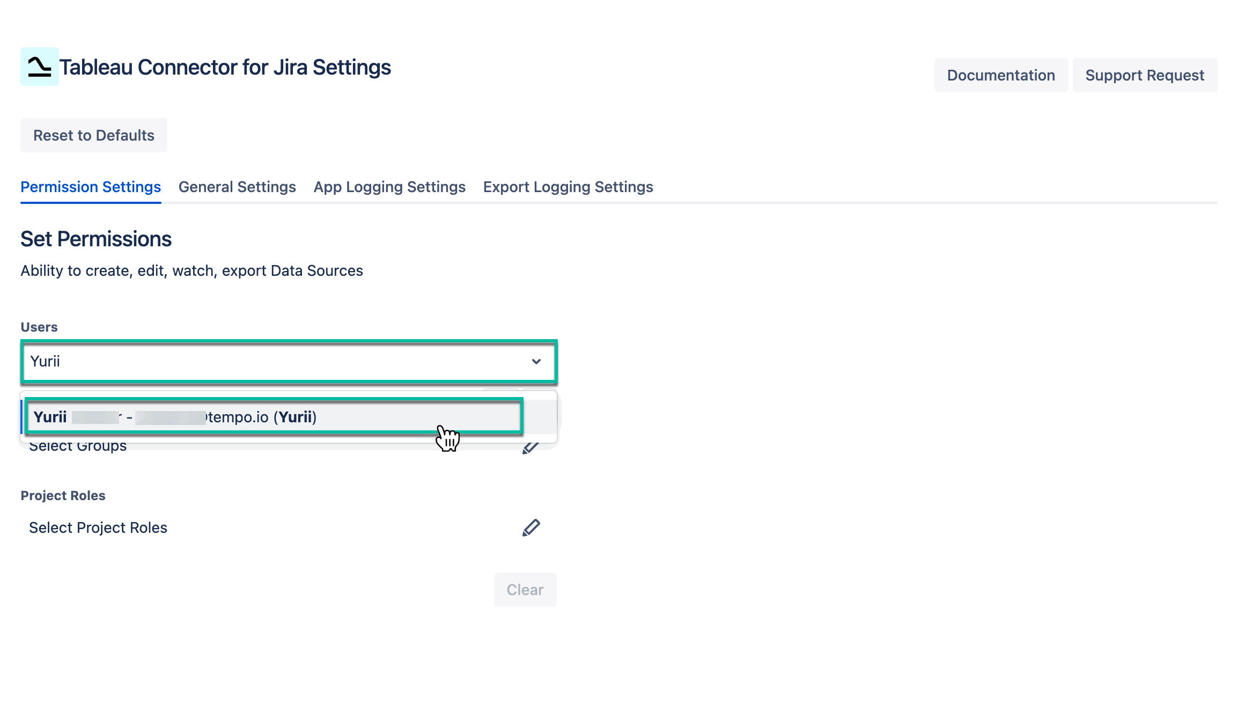The width and height of the screenshot is (1238, 704).
Task: Click the Clear button
Action: (525, 589)
